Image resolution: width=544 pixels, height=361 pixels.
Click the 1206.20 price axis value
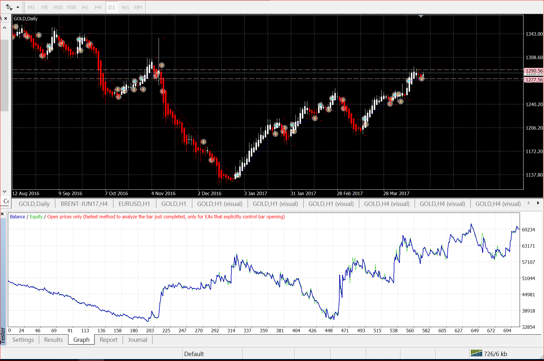tap(534, 128)
